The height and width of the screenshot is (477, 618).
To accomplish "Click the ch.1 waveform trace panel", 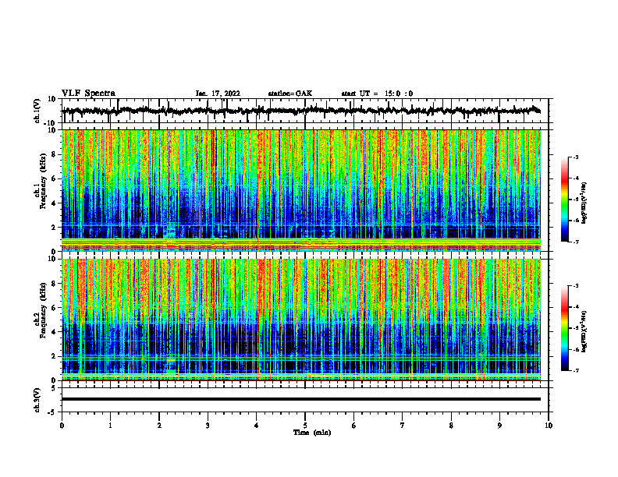I will 305,111.
